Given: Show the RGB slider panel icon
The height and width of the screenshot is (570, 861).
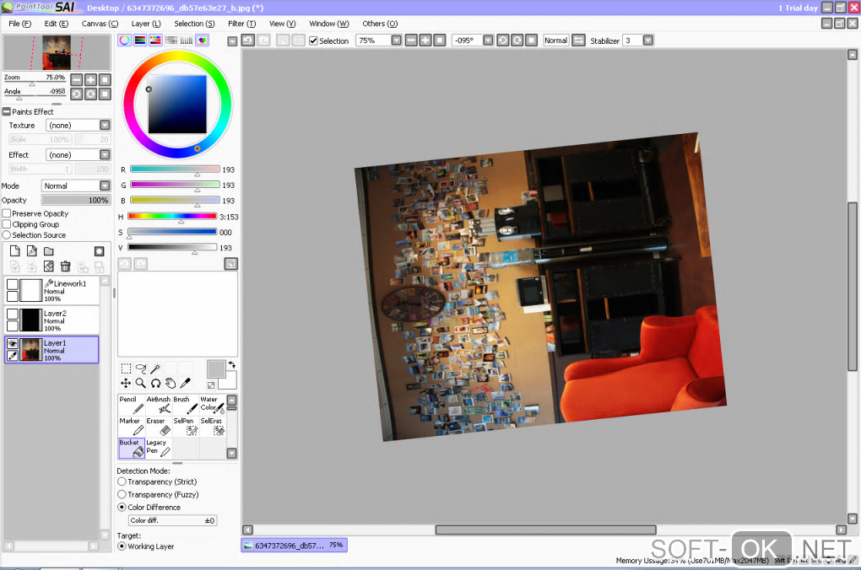Looking at the screenshot, I should [x=140, y=40].
